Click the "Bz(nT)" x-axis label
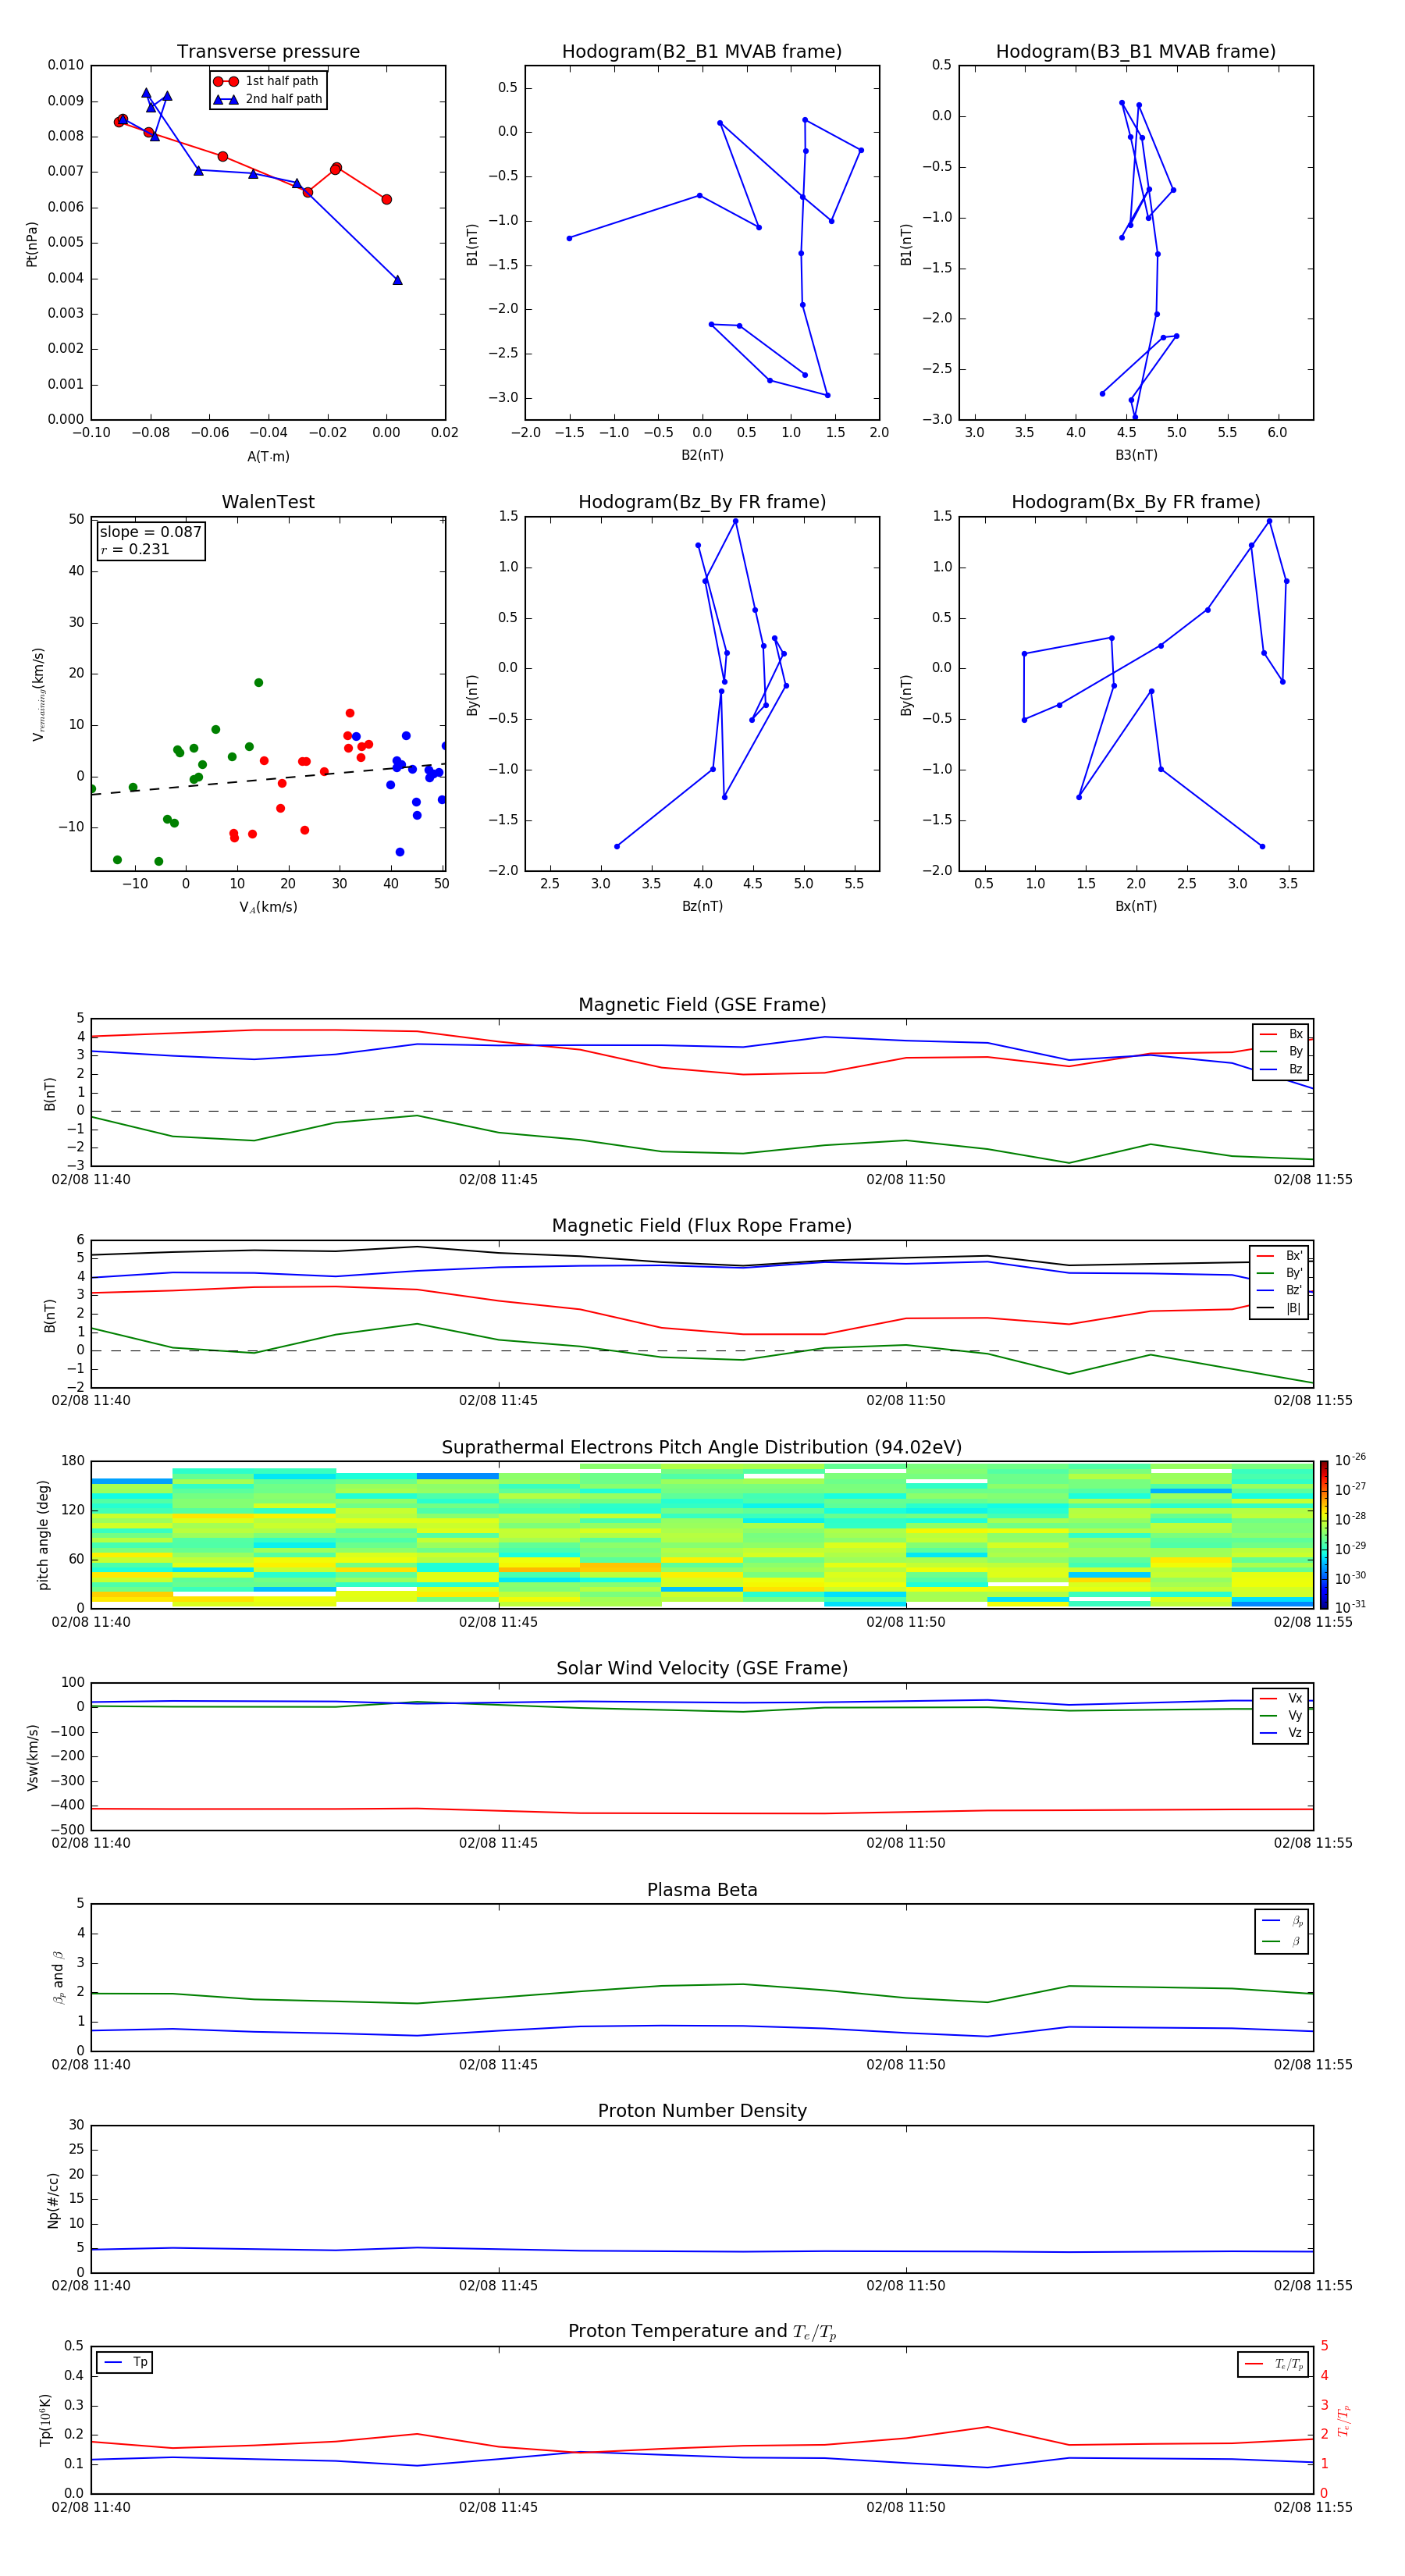This screenshot has width=1405, height=2576. tap(702, 906)
